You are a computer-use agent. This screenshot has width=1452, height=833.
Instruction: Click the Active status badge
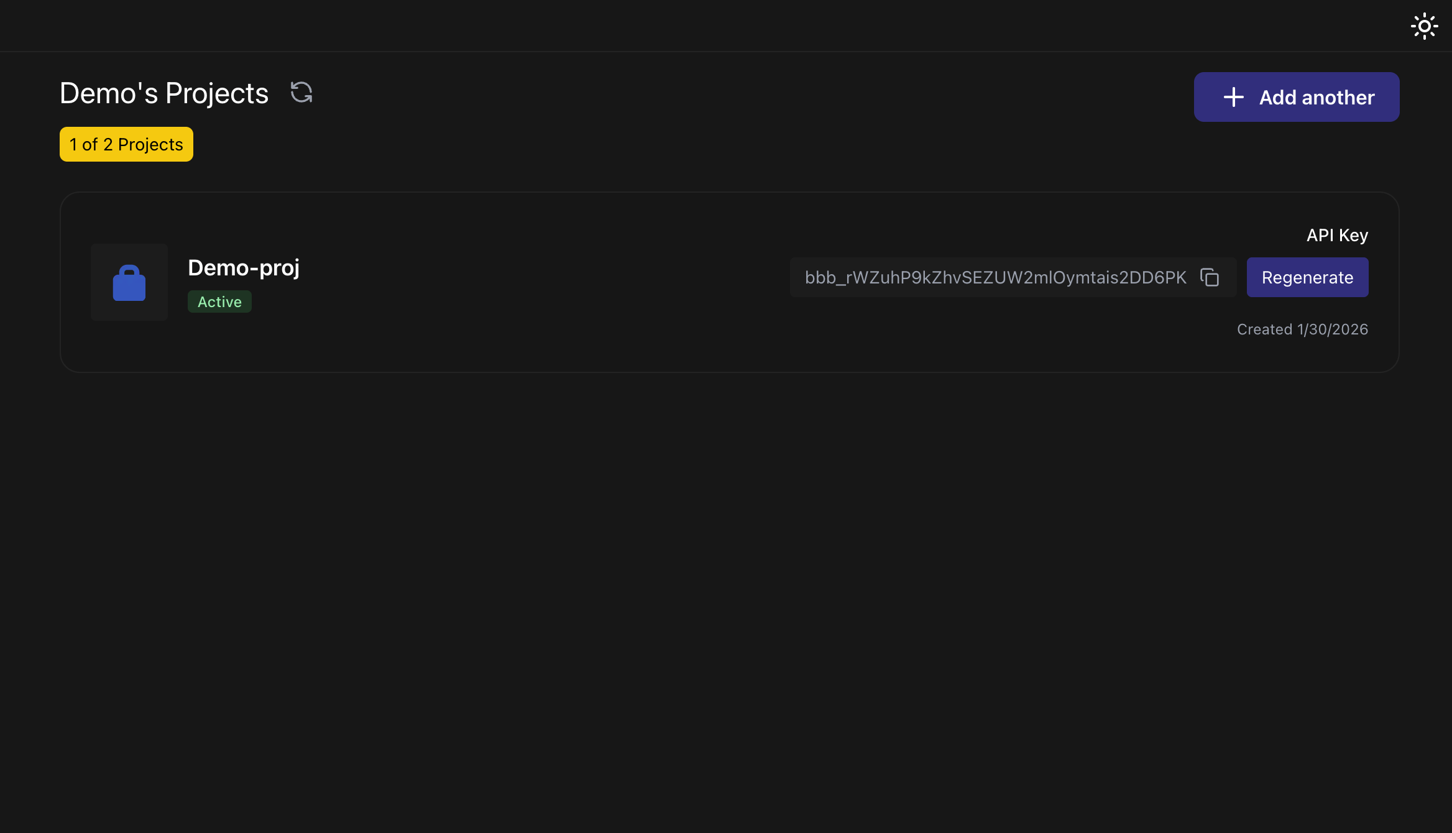coord(219,301)
